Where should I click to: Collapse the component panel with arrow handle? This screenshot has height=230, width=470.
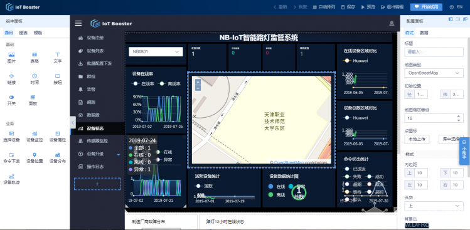tap(73, 122)
